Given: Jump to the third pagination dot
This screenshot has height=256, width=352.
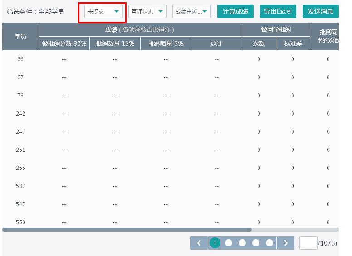Looking at the screenshot, I should click(242, 243).
